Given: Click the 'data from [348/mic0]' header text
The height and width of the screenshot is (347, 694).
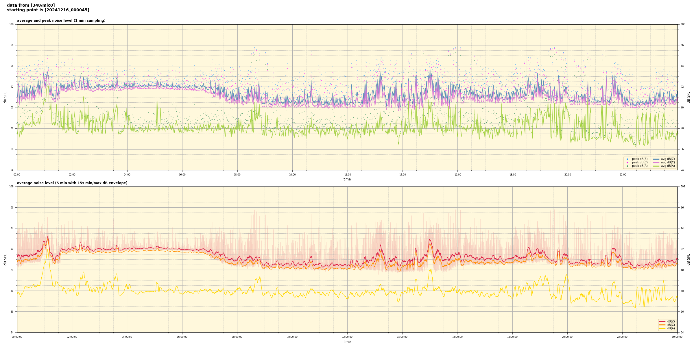Looking at the screenshot, I should tap(31, 5).
